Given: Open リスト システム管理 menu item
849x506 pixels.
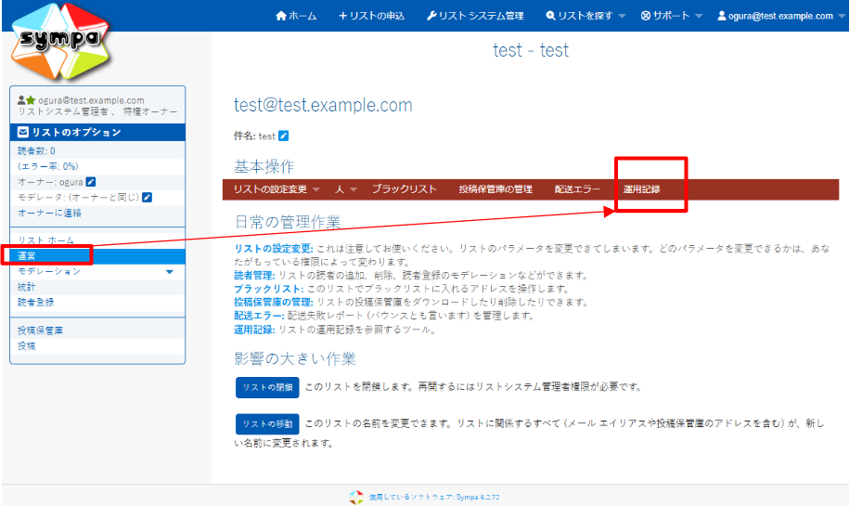Looking at the screenshot, I should (x=475, y=16).
